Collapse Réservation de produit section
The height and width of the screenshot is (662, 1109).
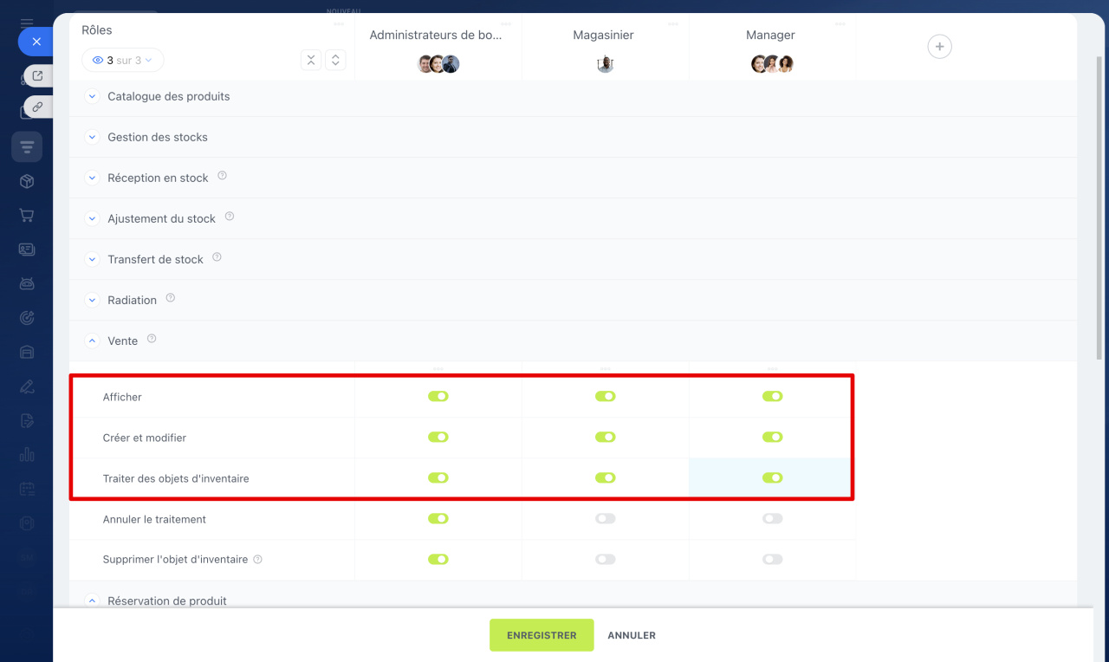[93, 600]
